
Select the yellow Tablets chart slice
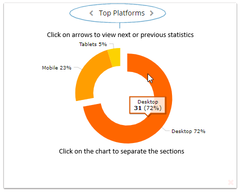click(x=115, y=57)
